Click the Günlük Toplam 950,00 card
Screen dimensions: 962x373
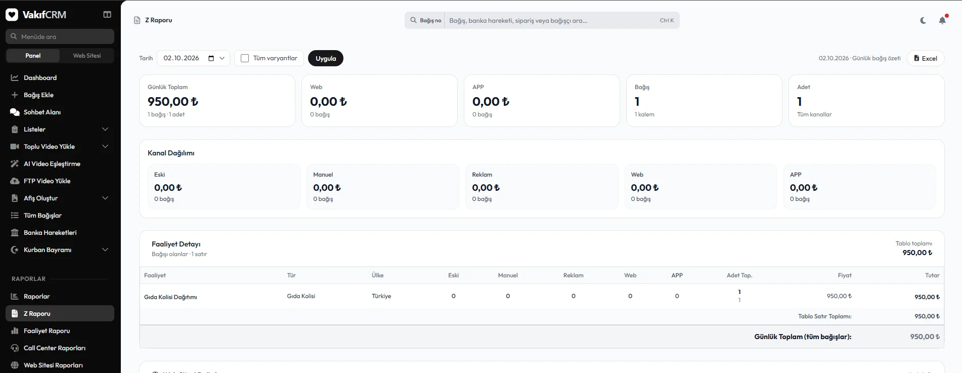217,101
